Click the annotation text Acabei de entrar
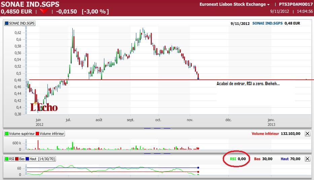The image size is (314, 180). (231, 84)
